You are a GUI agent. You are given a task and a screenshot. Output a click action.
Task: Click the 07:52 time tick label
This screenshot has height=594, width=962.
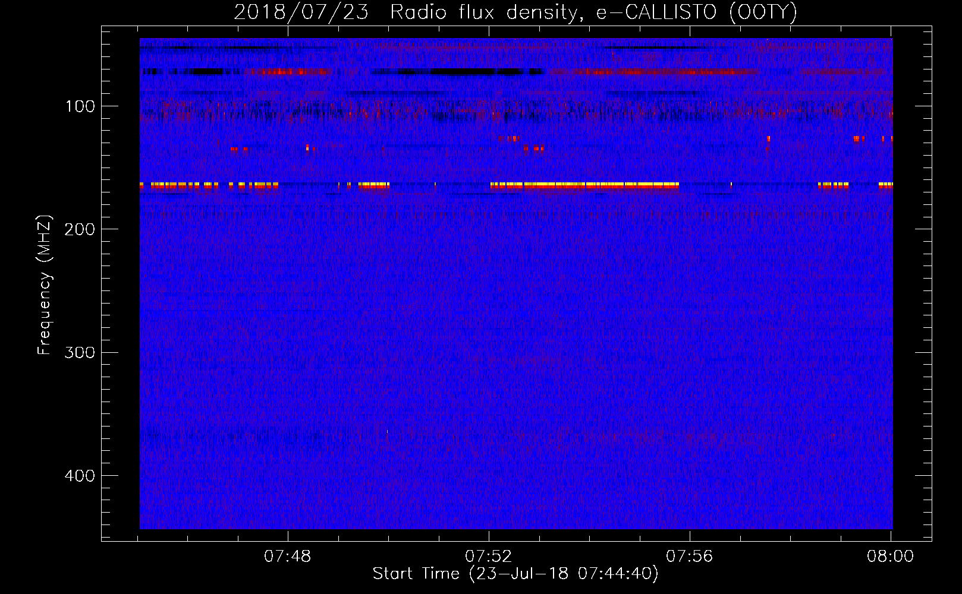489,557
